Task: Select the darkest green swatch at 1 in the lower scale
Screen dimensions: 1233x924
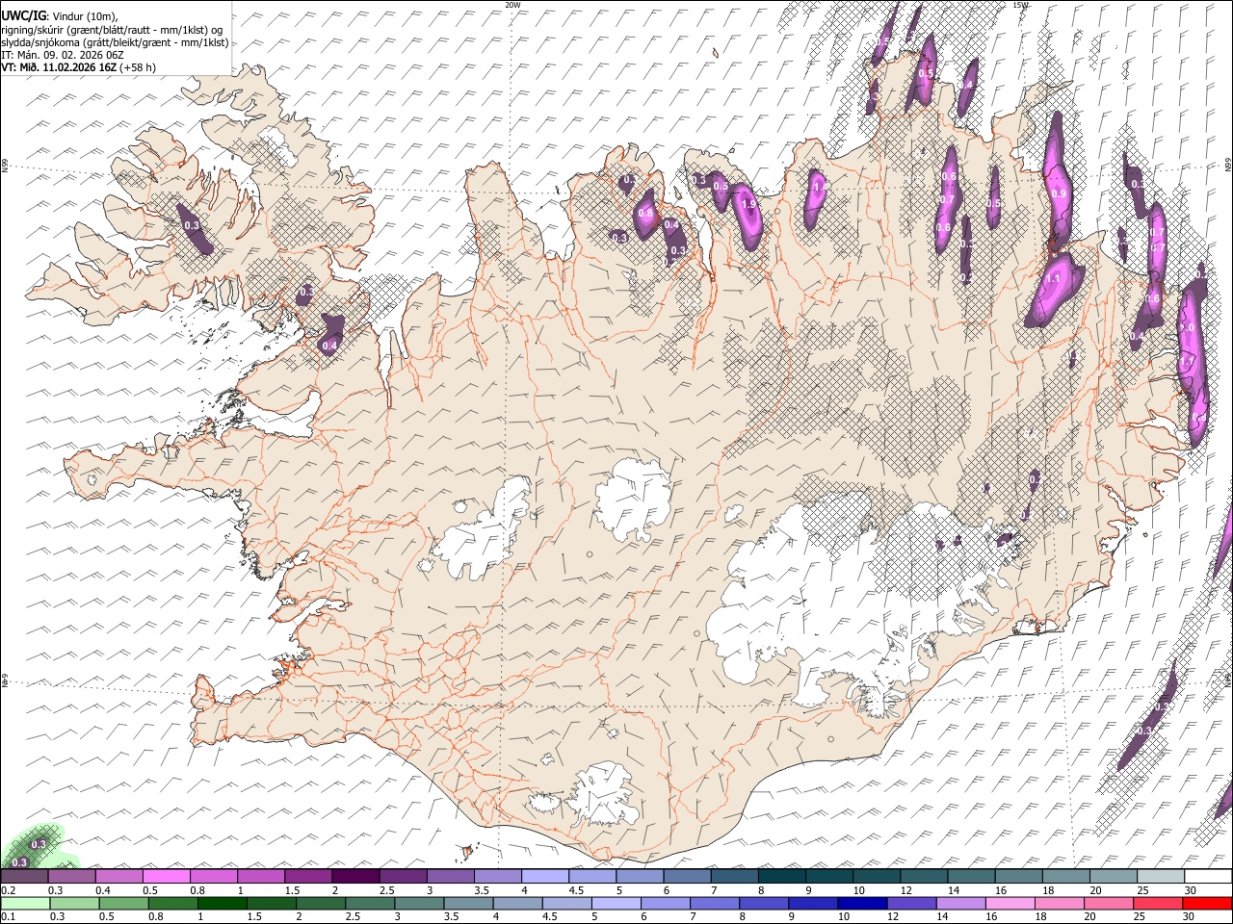Action: click(x=223, y=903)
